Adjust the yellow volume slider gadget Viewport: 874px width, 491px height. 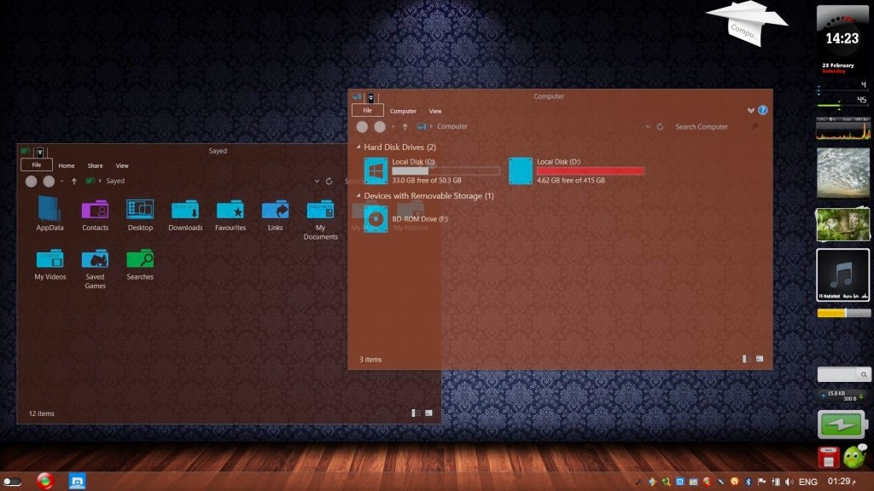[843, 314]
